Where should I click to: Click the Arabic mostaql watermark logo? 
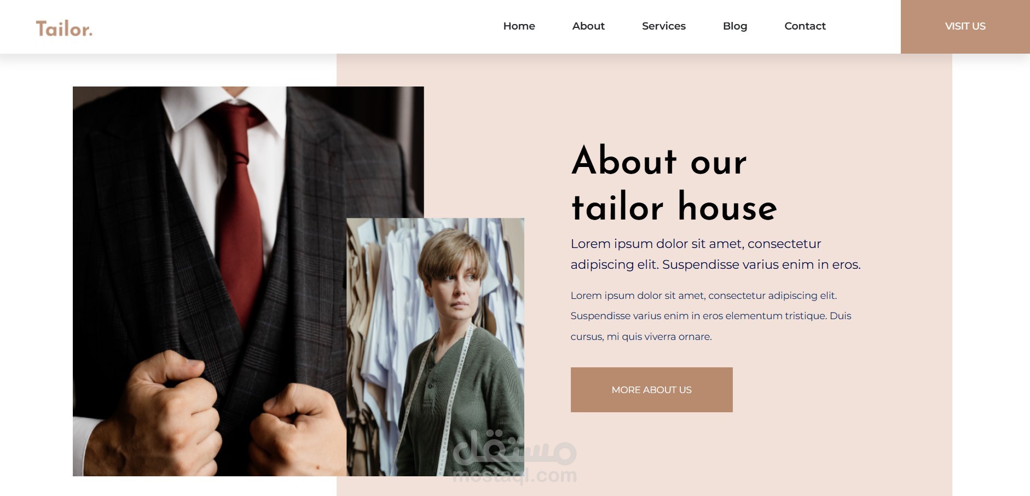(x=515, y=447)
